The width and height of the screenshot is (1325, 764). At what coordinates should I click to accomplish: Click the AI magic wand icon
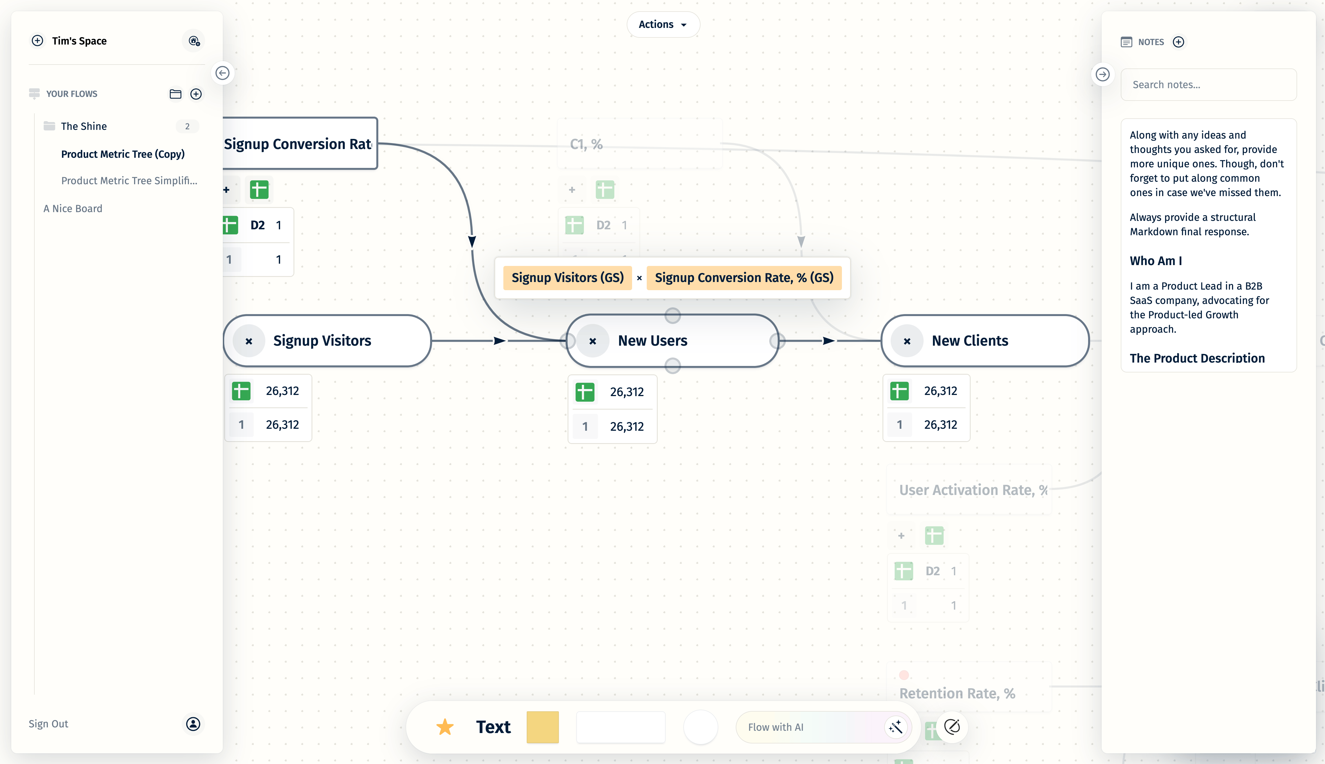tap(895, 727)
